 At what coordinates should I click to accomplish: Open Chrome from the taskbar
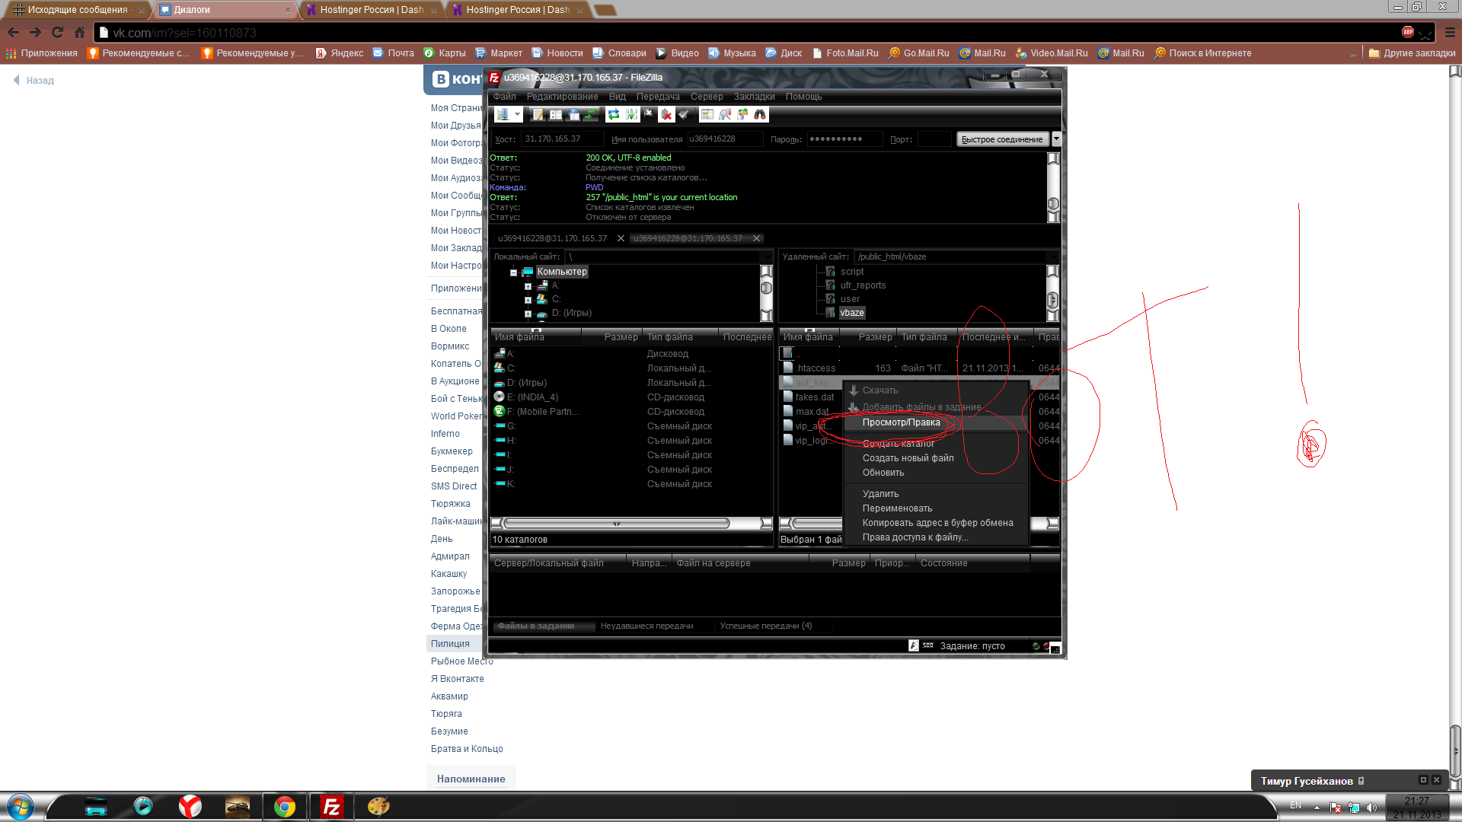click(285, 807)
